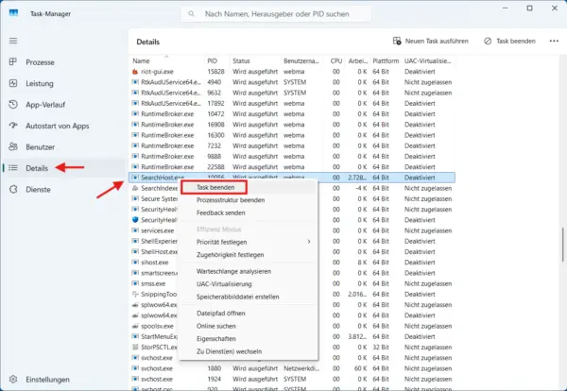Viewport: 567px width, 391px height.
Task: Click the Dienste services icon
Action: point(13,189)
